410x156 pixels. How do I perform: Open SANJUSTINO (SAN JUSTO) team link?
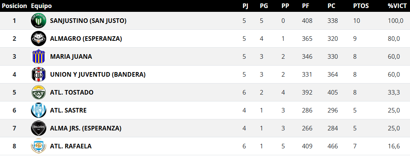(x=88, y=21)
